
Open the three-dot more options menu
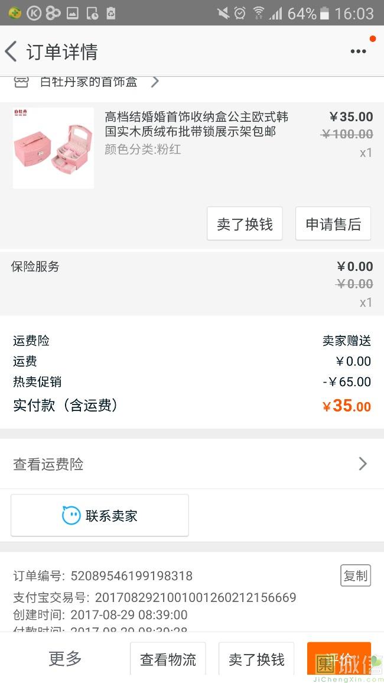coord(358,51)
